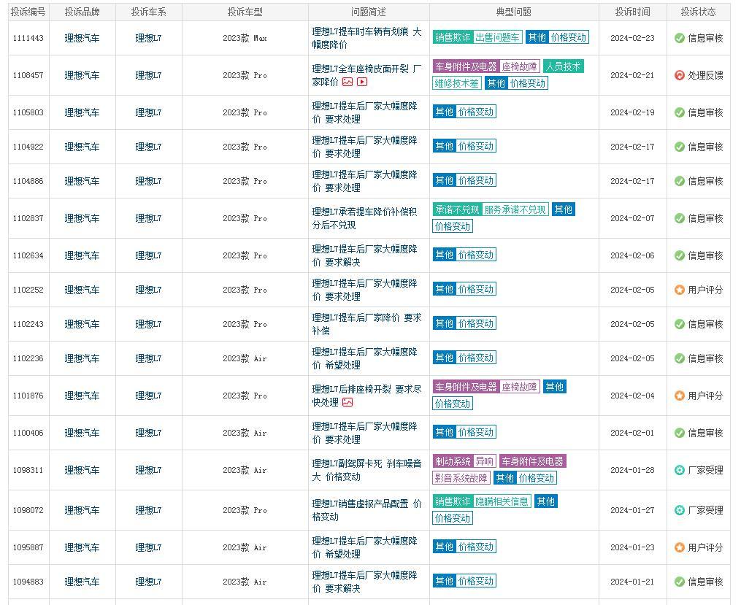Image resolution: width=741 pixels, height=605 pixels.
Task: Click the 投诉时间 column header
Action: pos(632,12)
